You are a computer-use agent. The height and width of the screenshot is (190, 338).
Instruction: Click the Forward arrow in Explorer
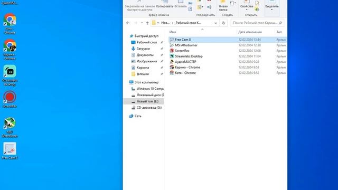(135, 23)
